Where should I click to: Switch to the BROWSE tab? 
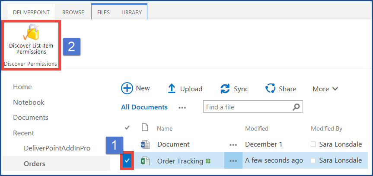click(x=73, y=13)
